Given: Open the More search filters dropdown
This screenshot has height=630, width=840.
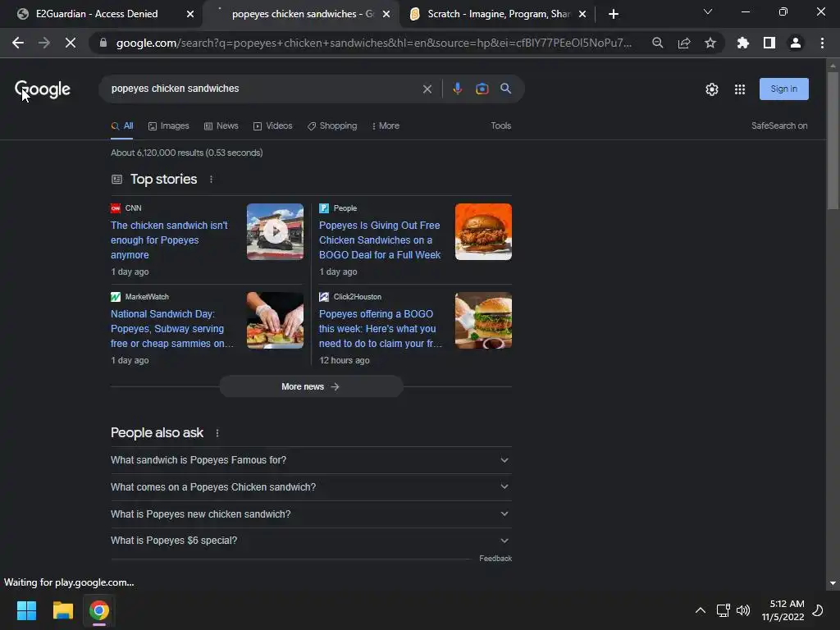Looking at the screenshot, I should [386, 126].
